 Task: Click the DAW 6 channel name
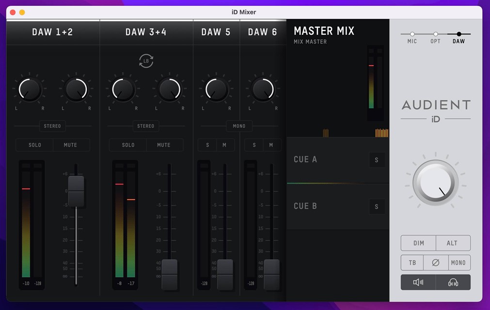263,32
